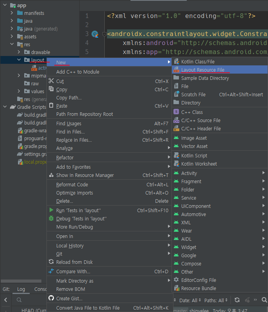Collapse the Gradle Scripts node
Viewport: 268px width, 312px height.
coord(5,107)
